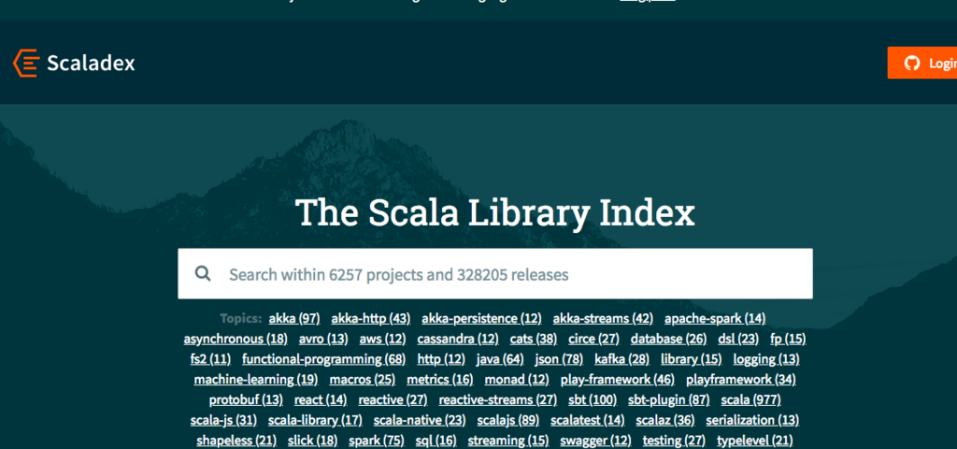The image size is (957, 449).
Task: Browse the functional-programming (68) topic
Action: (x=324, y=358)
